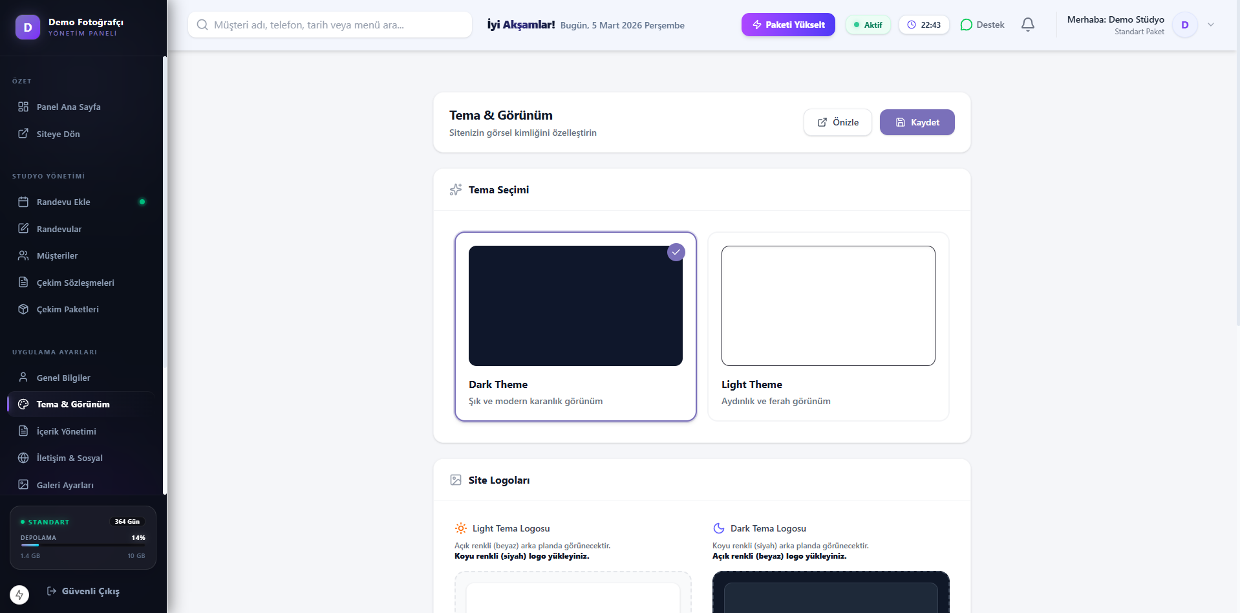1240x613 pixels.
Task: Open Randevular in the sidebar
Action: pos(59,229)
